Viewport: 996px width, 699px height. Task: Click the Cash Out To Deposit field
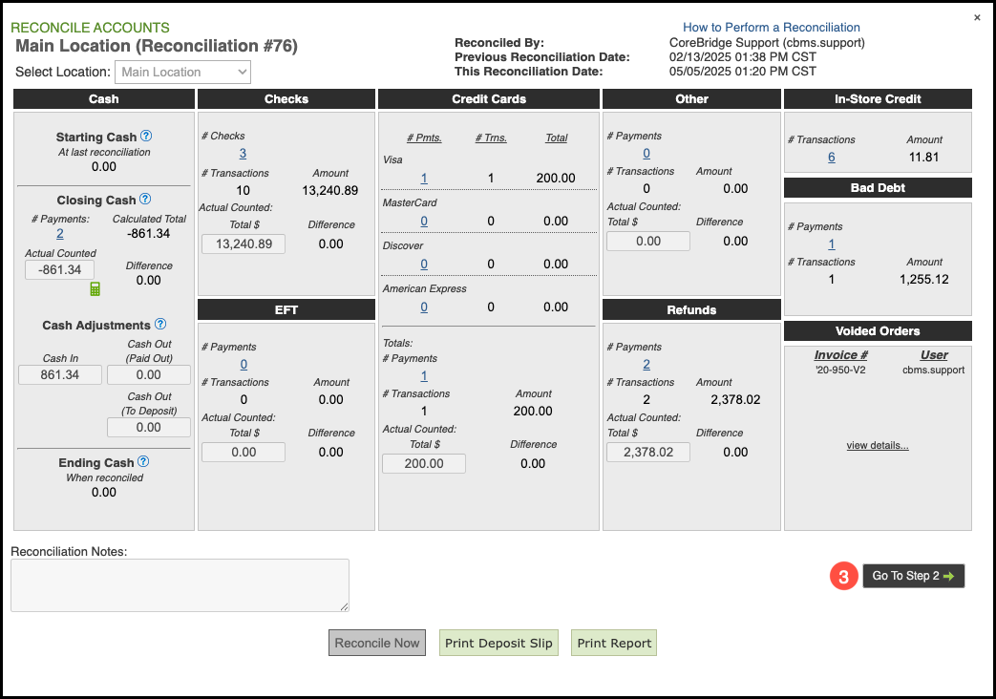(x=149, y=427)
